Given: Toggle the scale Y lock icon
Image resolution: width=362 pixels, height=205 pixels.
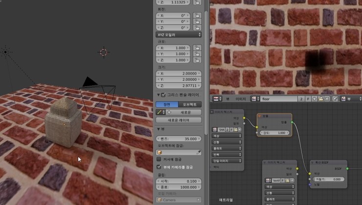Looking at the screenshot, I should pyautogui.click(x=197, y=54).
